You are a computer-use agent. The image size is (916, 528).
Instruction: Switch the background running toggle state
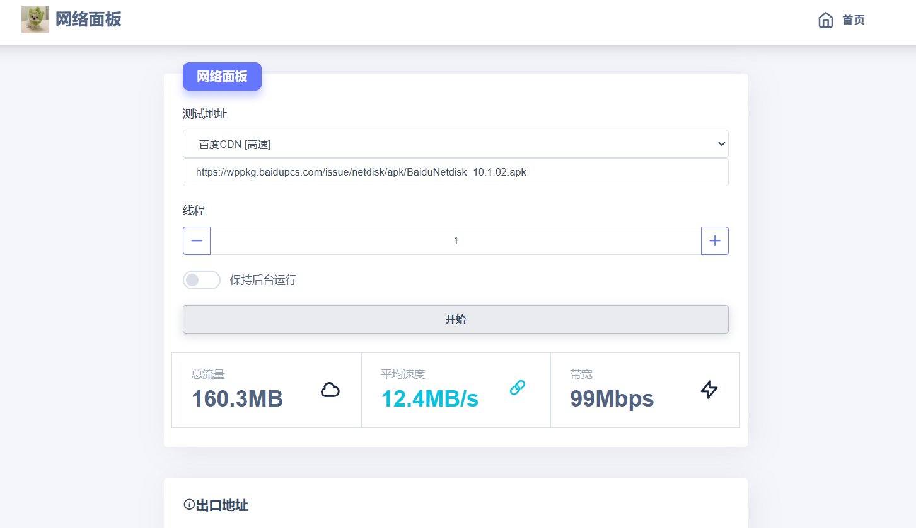coord(201,279)
